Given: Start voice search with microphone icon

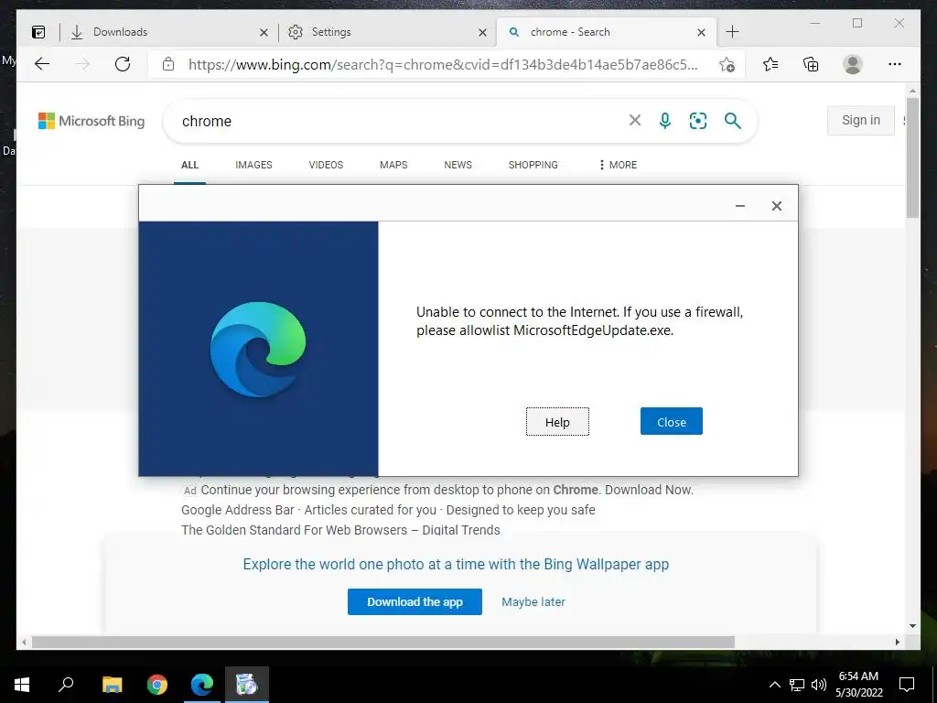Looking at the screenshot, I should (x=665, y=121).
